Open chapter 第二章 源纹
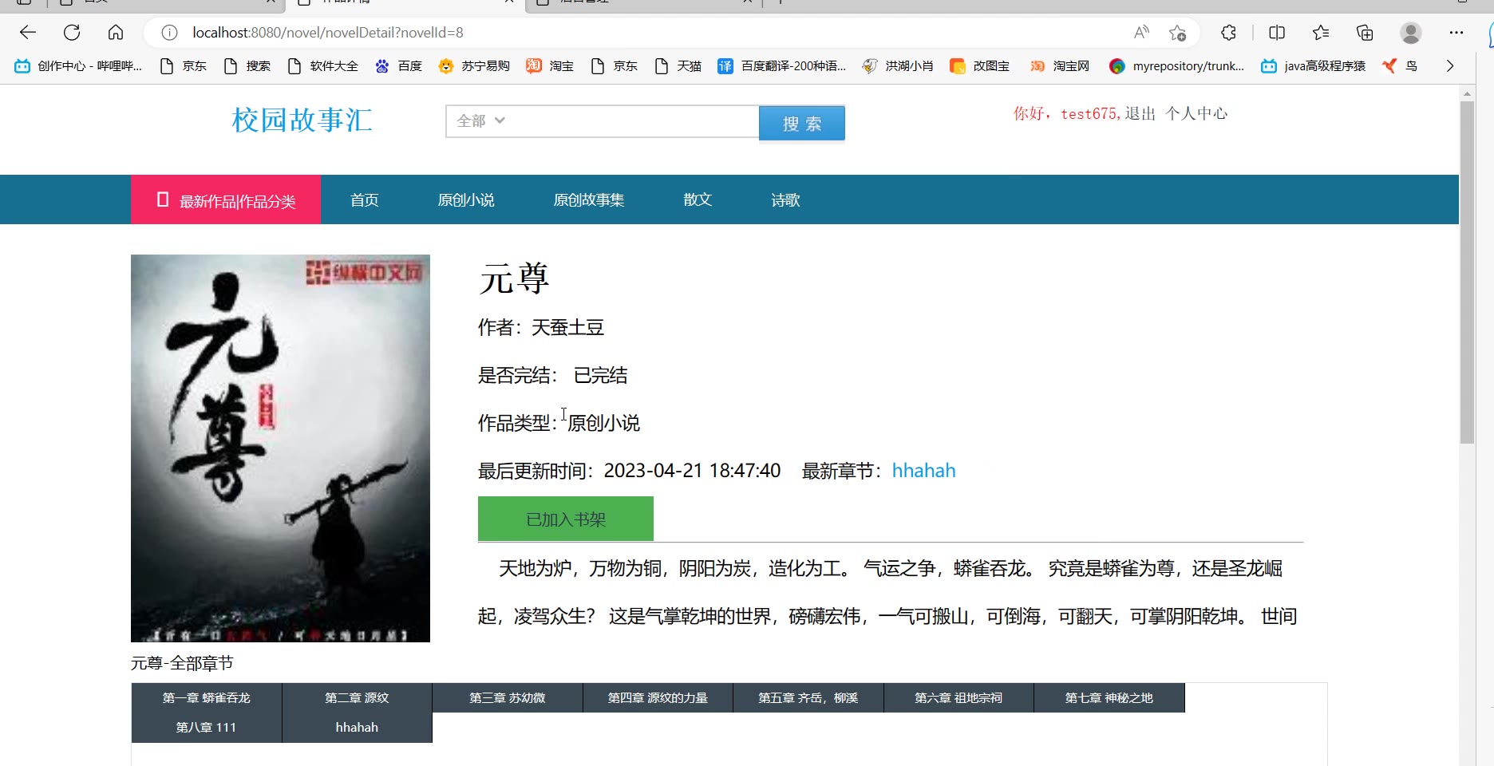 357,697
